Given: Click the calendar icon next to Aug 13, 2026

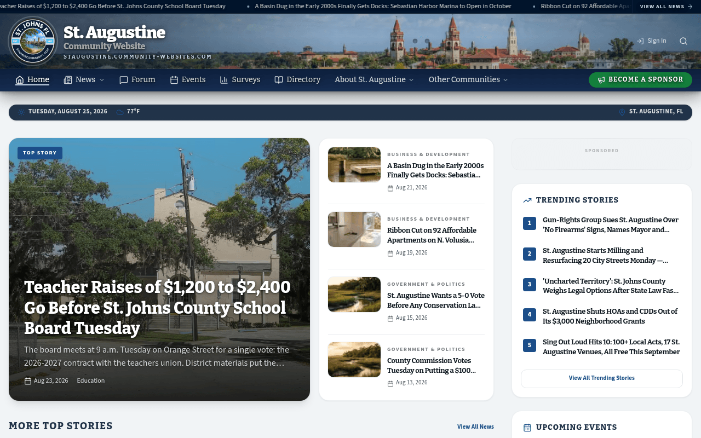Looking at the screenshot, I should pyautogui.click(x=390, y=384).
